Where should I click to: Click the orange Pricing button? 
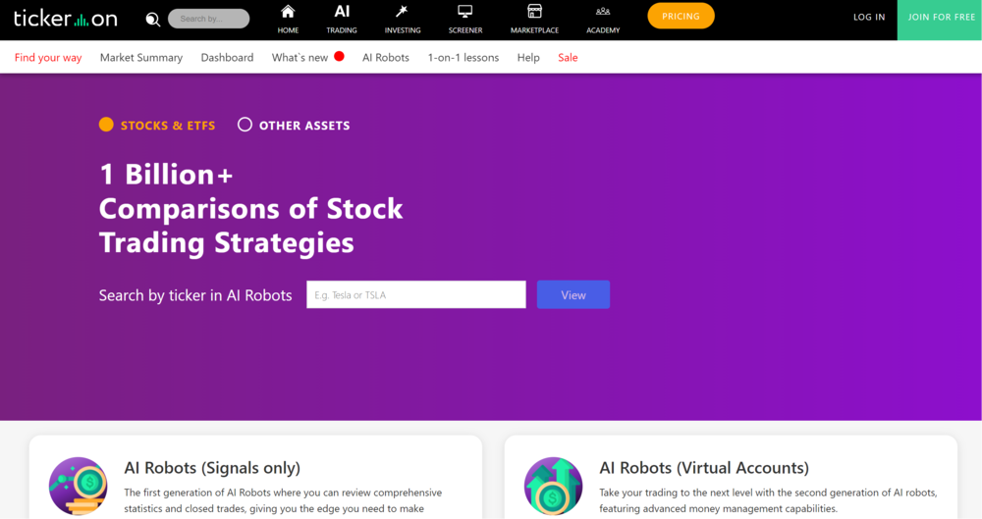pos(681,17)
